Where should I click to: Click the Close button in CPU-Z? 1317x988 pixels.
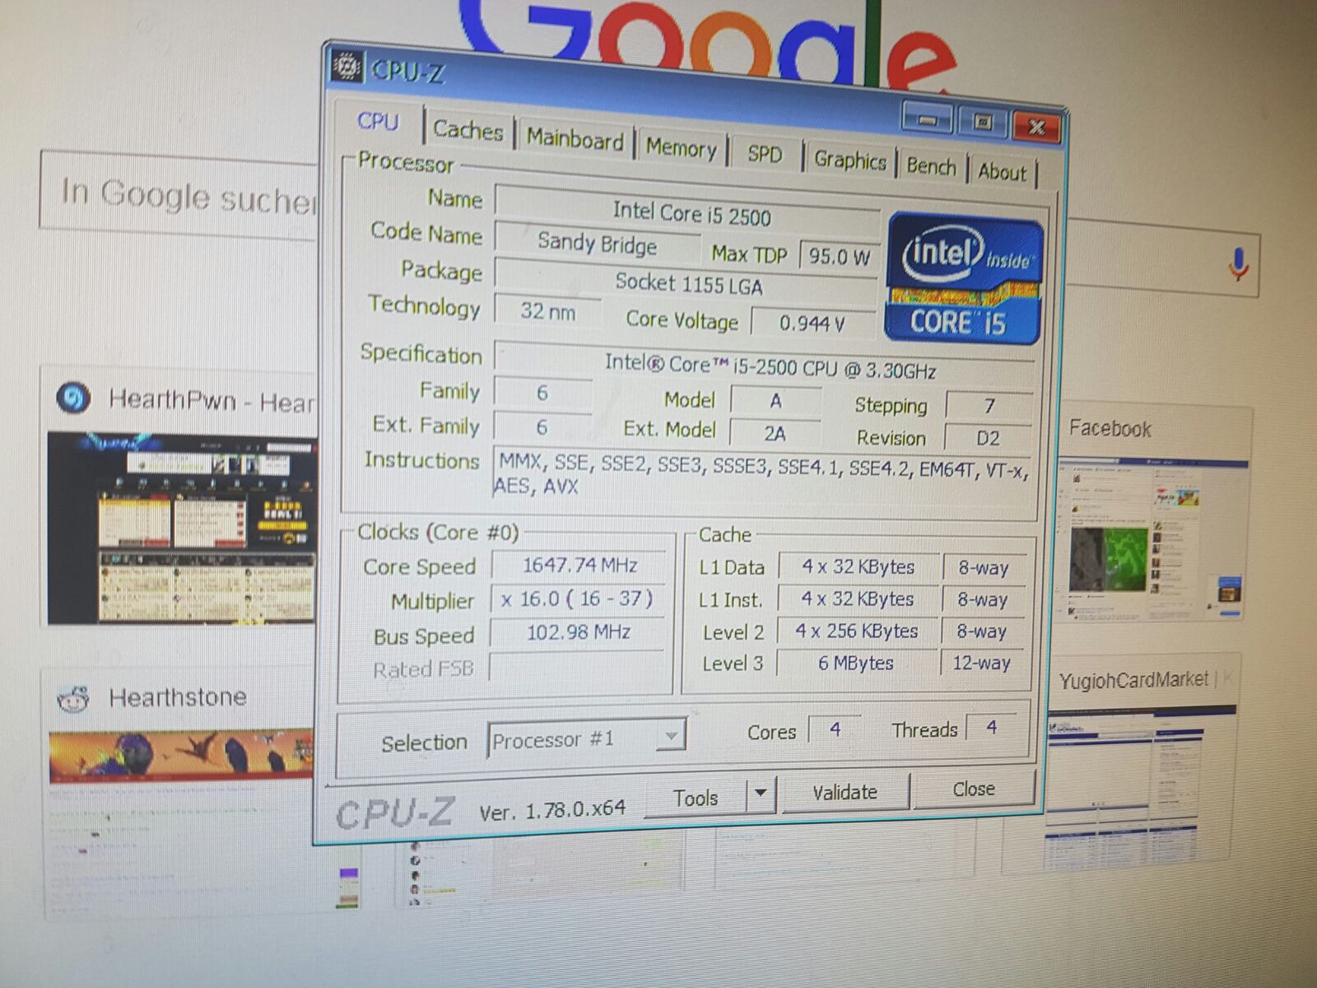(974, 789)
